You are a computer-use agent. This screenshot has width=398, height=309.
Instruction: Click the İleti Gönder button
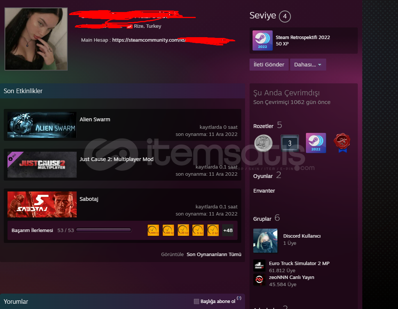click(x=269, y=65)
